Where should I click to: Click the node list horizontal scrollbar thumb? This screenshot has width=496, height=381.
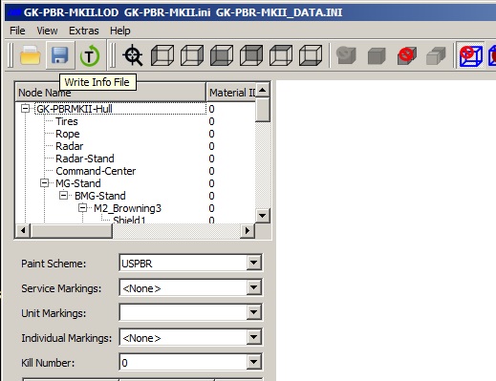tap(72, 230)
